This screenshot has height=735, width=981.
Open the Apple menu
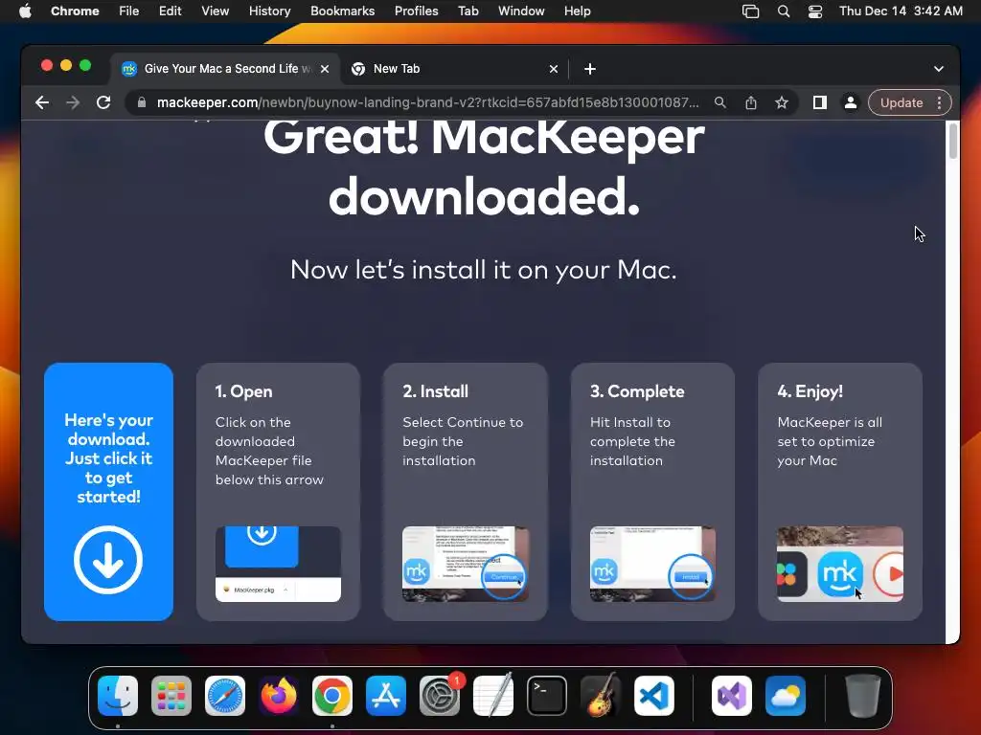pyautogui.click(x=25, y=11)
